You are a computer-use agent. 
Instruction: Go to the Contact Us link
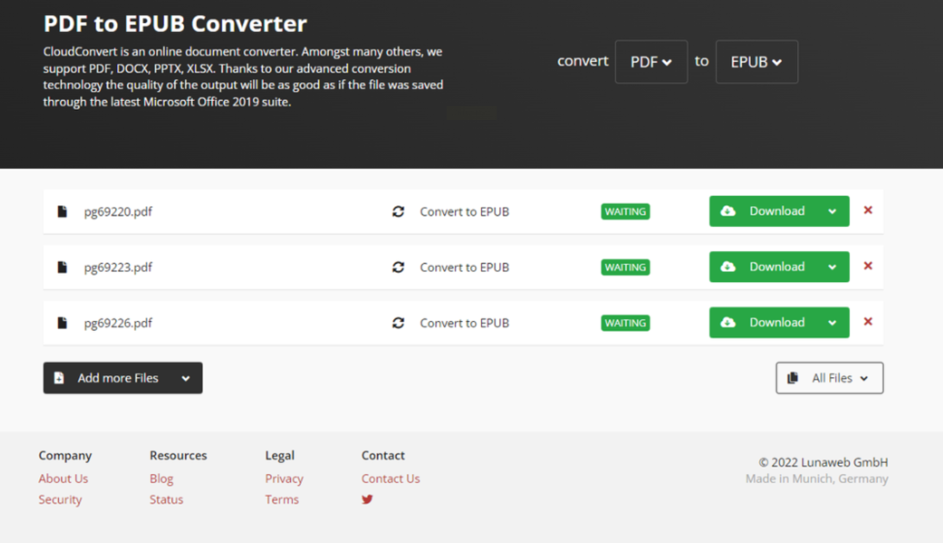(x=390, y=478)
